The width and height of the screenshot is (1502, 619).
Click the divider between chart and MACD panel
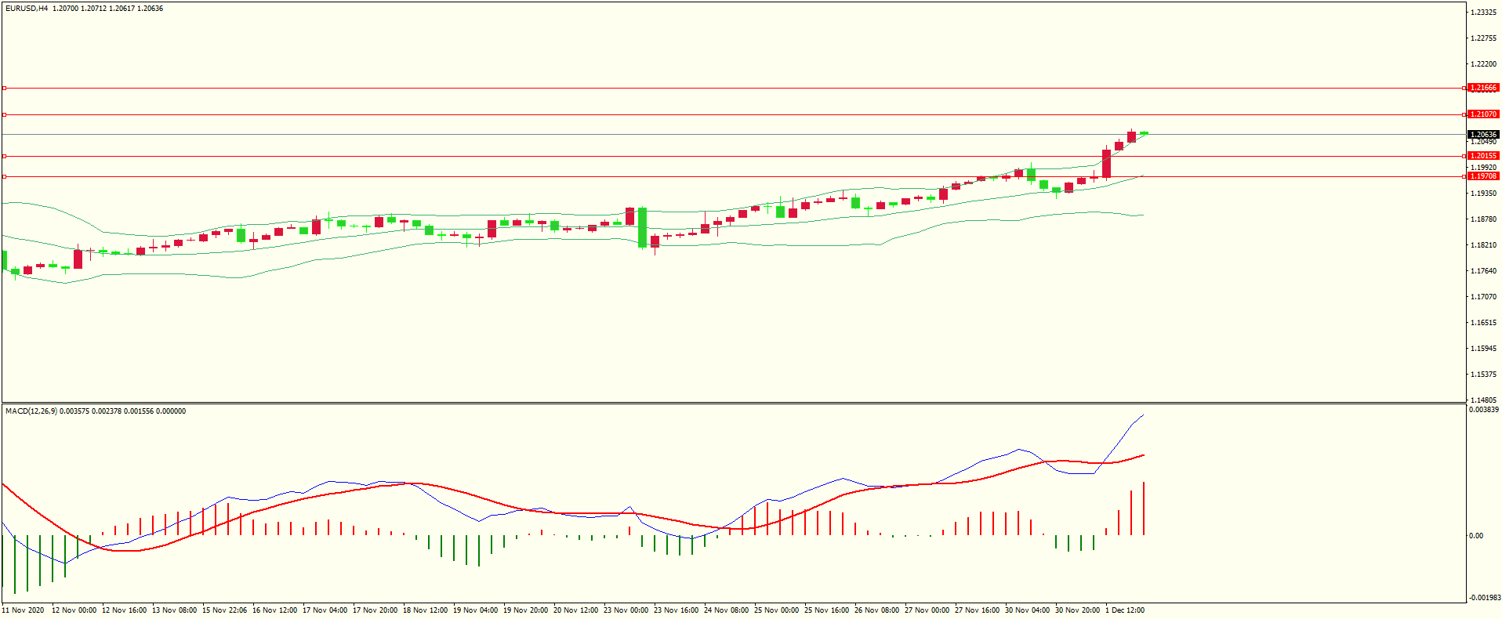pyautogui.click(x=733, y=404)
